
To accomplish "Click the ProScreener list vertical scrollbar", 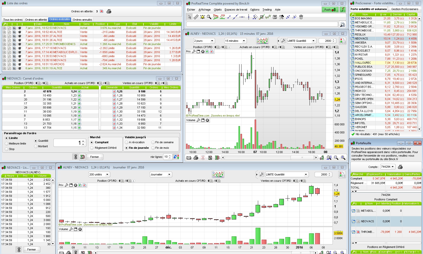I will 419,74.
